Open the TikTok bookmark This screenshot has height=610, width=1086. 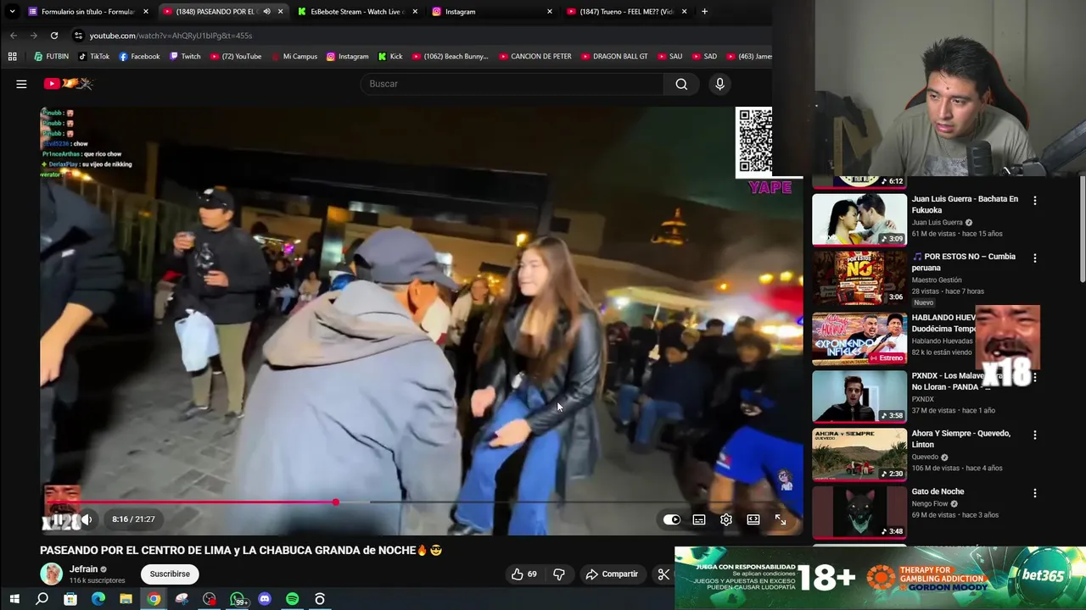point(93,57)
